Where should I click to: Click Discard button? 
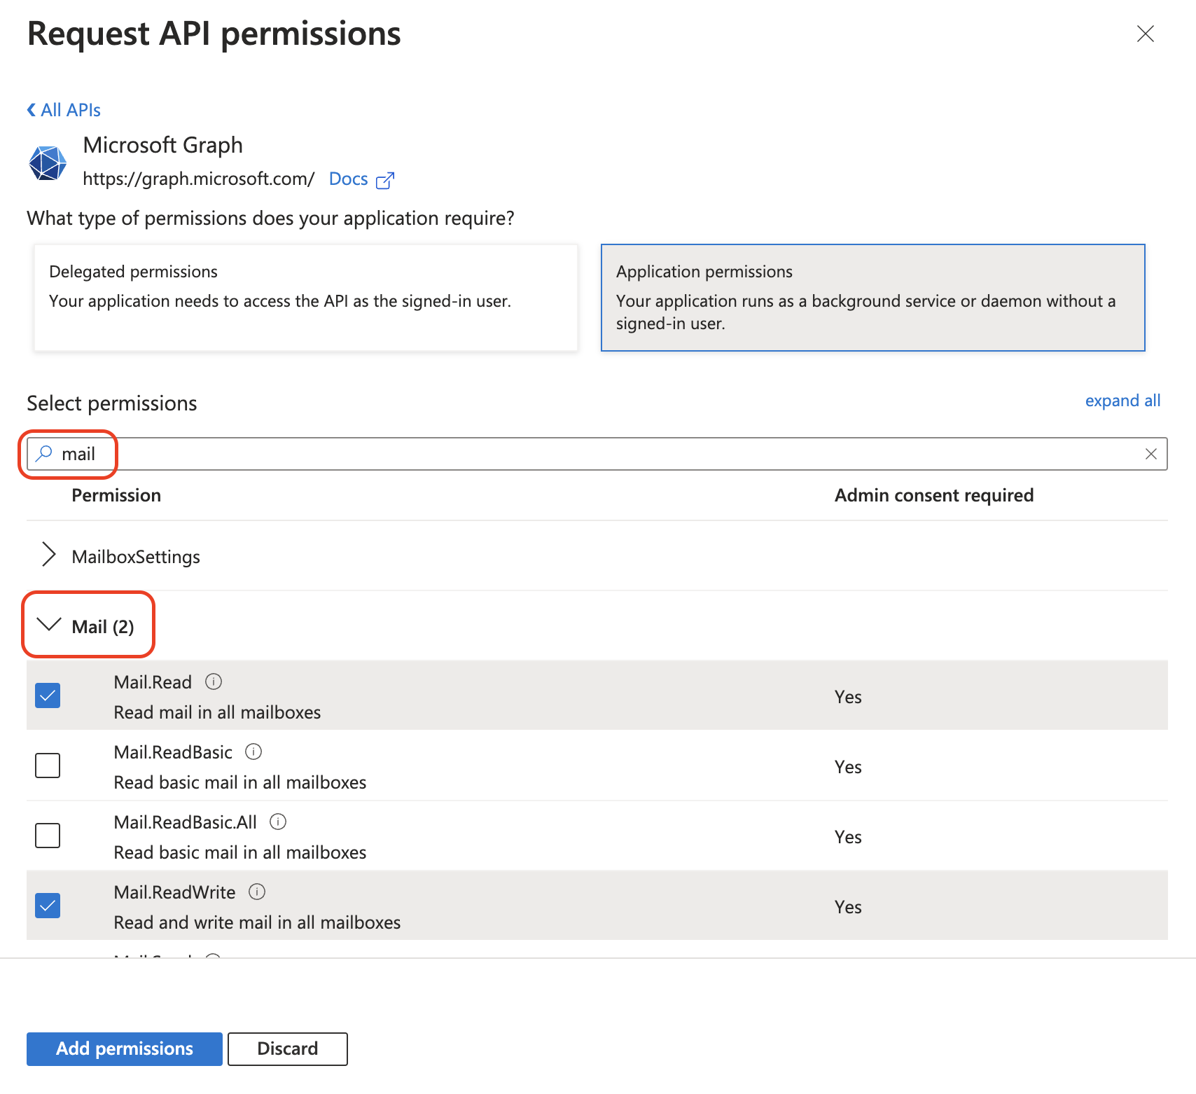pyautogui.click(x=288, y=1048)
